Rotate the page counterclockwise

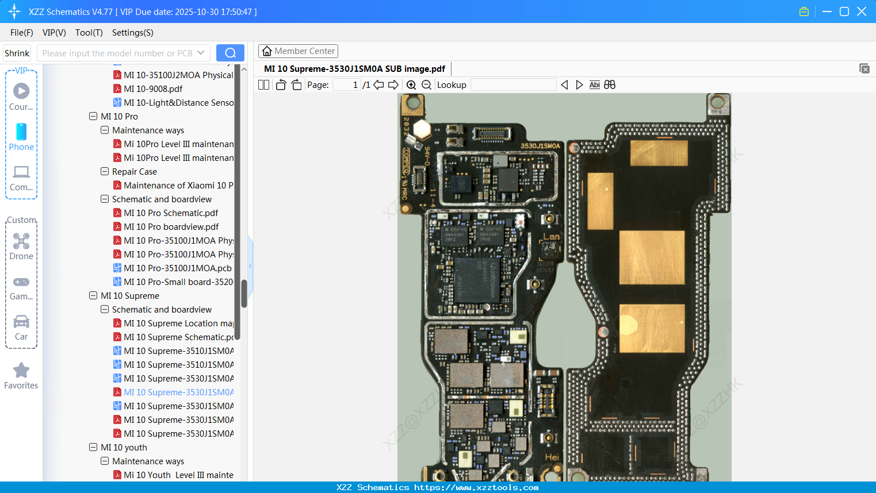281,84
